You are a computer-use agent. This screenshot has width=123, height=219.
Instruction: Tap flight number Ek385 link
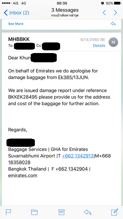pyautogui.click(x=65, y=77)
